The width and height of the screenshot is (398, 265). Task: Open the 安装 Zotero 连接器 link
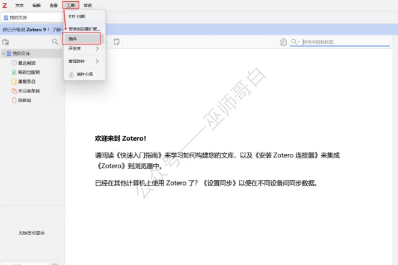pos(286,155)
